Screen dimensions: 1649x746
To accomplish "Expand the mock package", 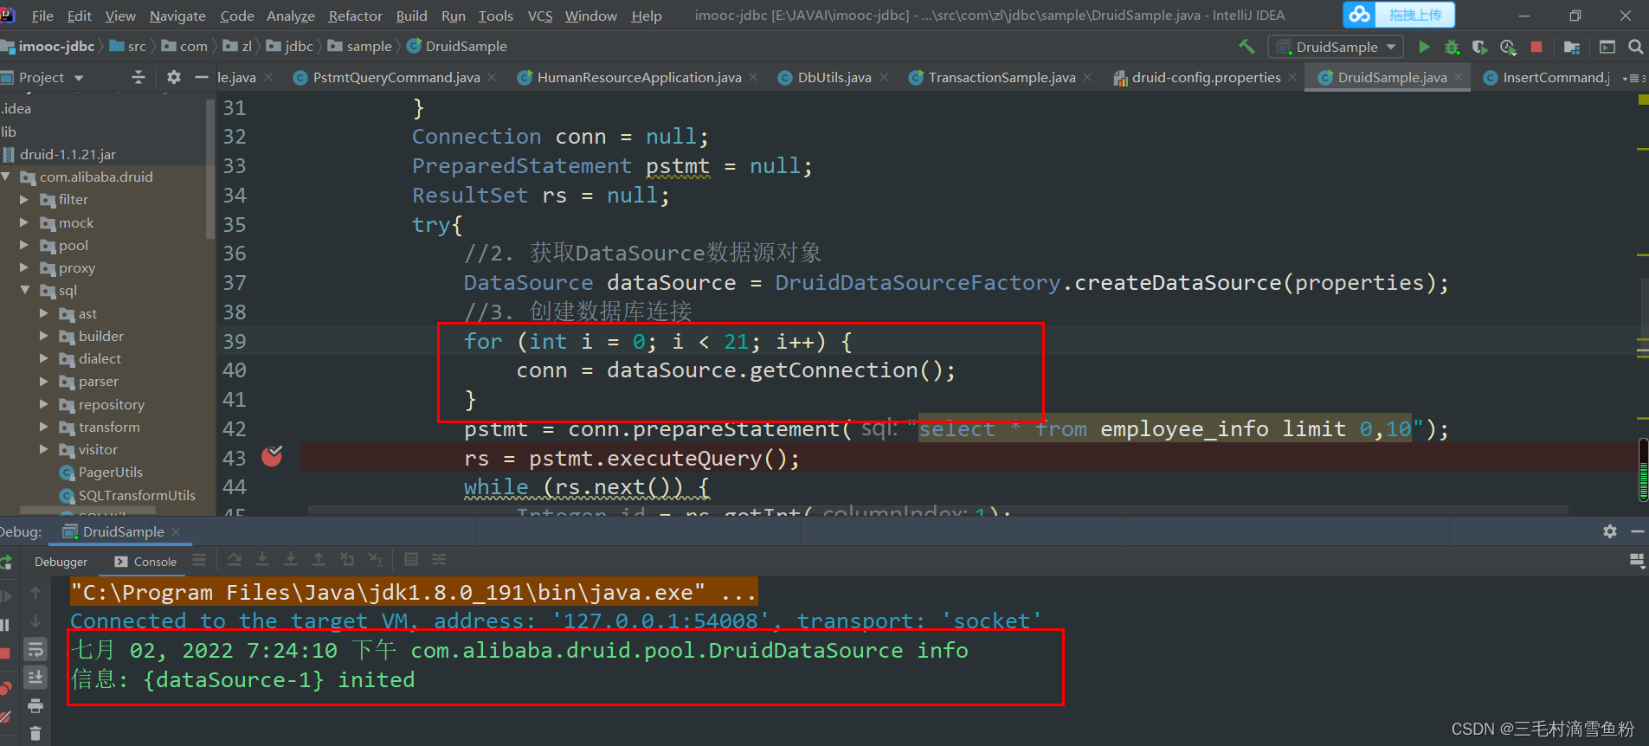I will point(24,222).
